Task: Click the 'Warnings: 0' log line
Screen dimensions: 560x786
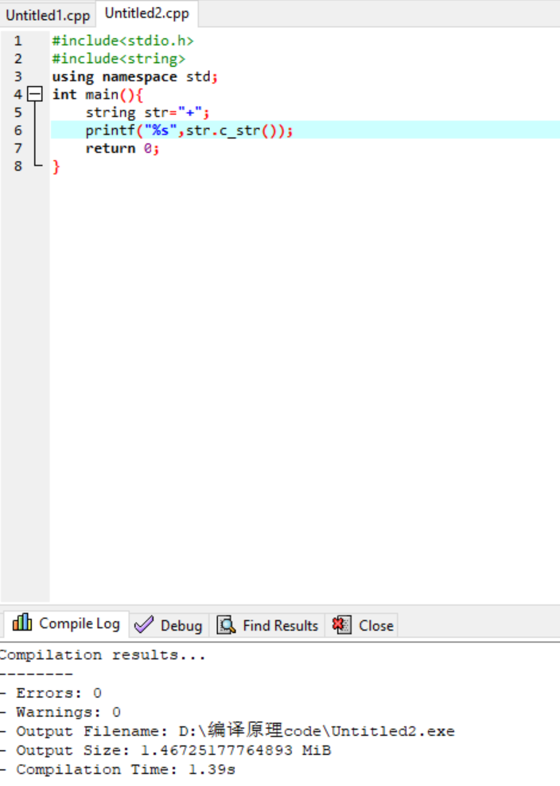Action: 60,712
